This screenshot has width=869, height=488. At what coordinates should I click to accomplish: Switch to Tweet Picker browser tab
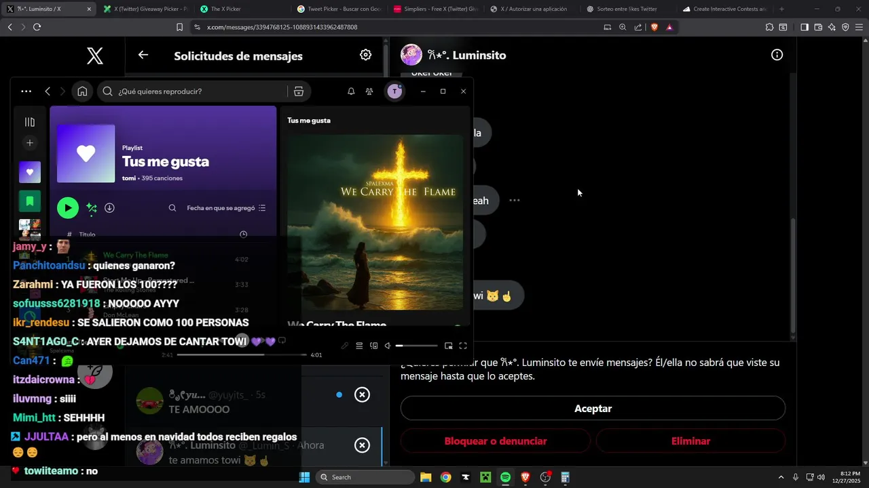point(339,9)
